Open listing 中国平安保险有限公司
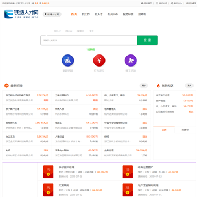The image size is (198, 198). (116, 123)
